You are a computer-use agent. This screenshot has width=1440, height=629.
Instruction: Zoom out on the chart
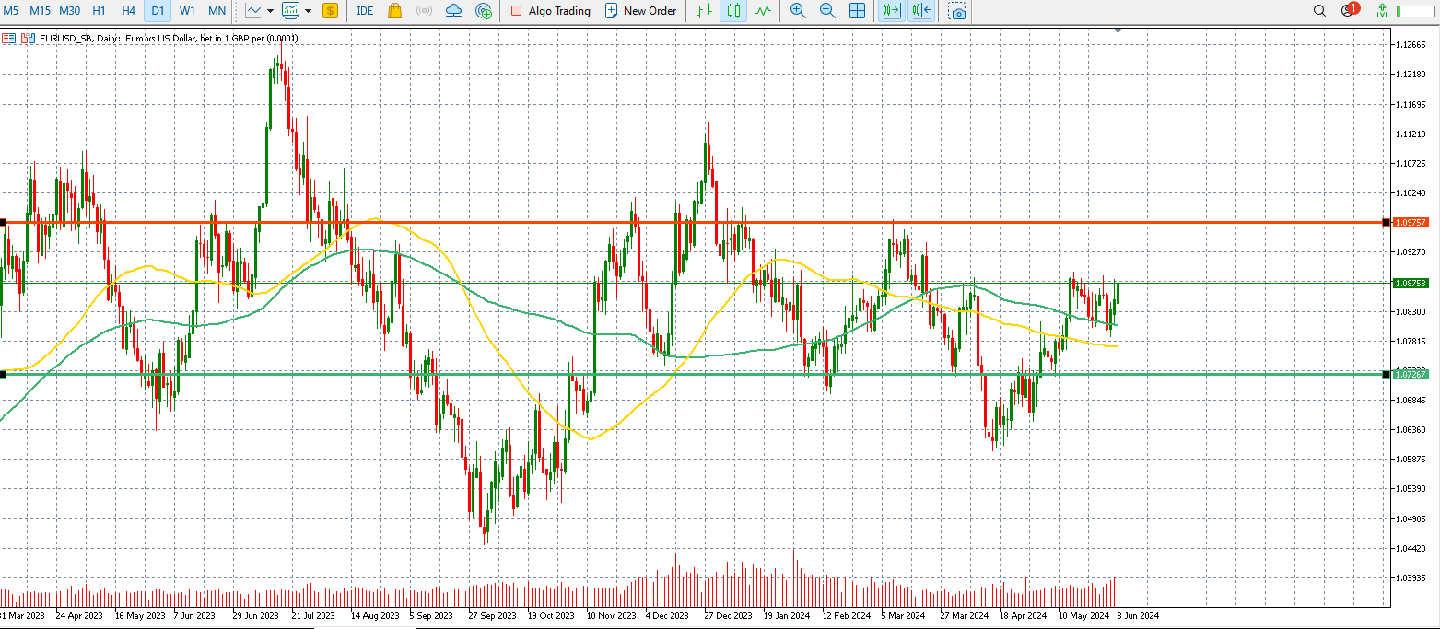coord(827,11)
